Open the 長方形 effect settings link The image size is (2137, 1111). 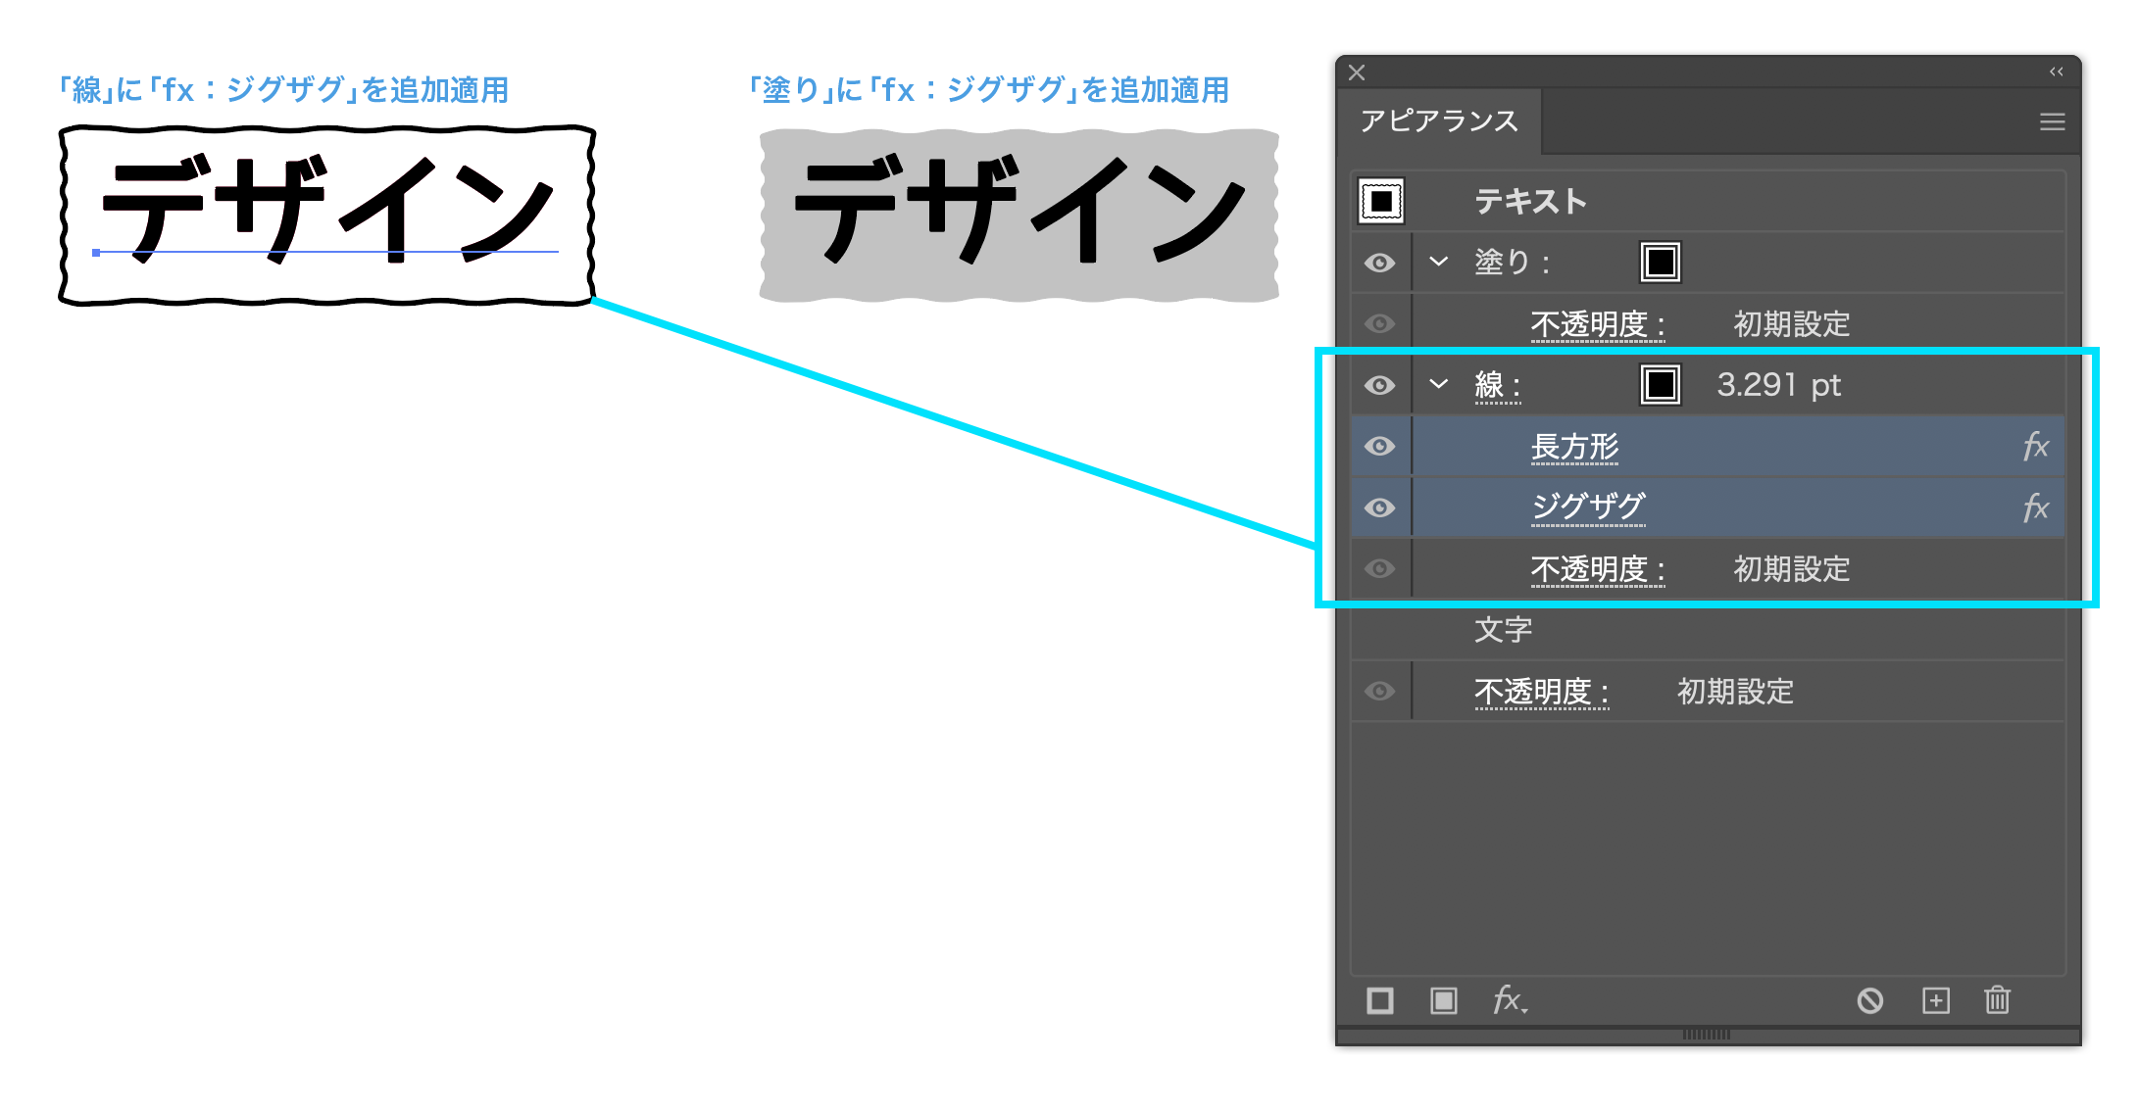[x=1575, y=447]
